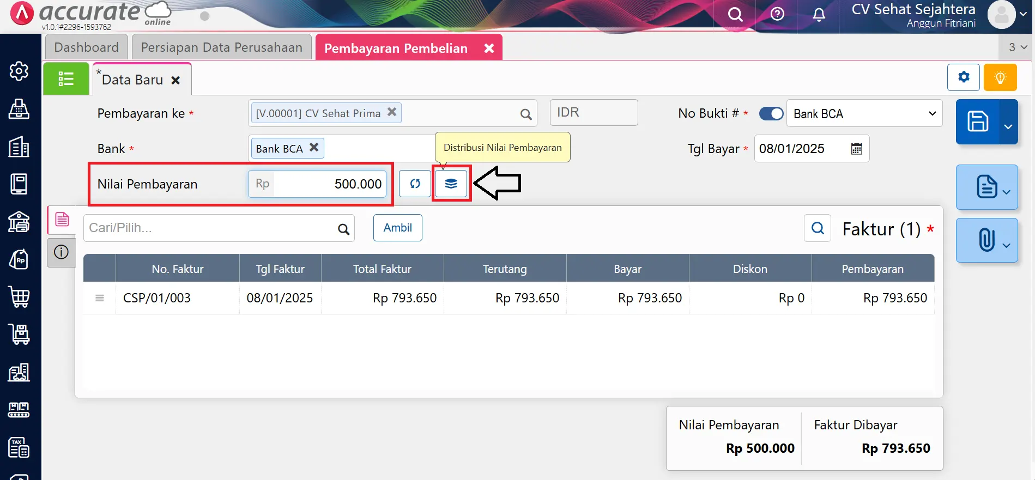
Task: Click search icon in Pembayaran ke field
Action: (x=525, y=114)
